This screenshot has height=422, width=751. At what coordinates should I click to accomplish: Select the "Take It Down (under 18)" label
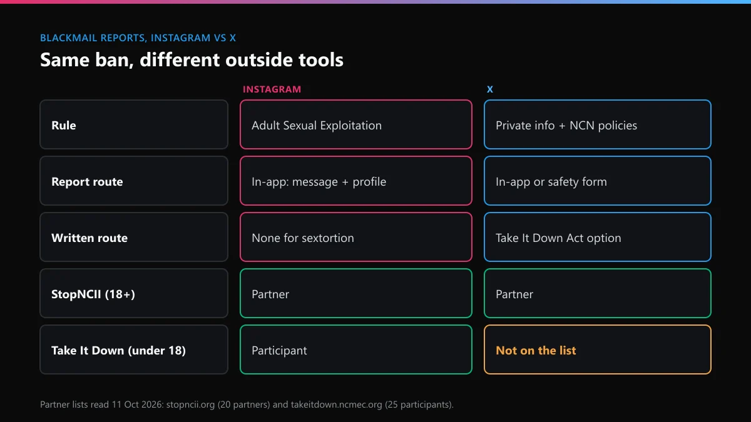[x=134, y=350]
